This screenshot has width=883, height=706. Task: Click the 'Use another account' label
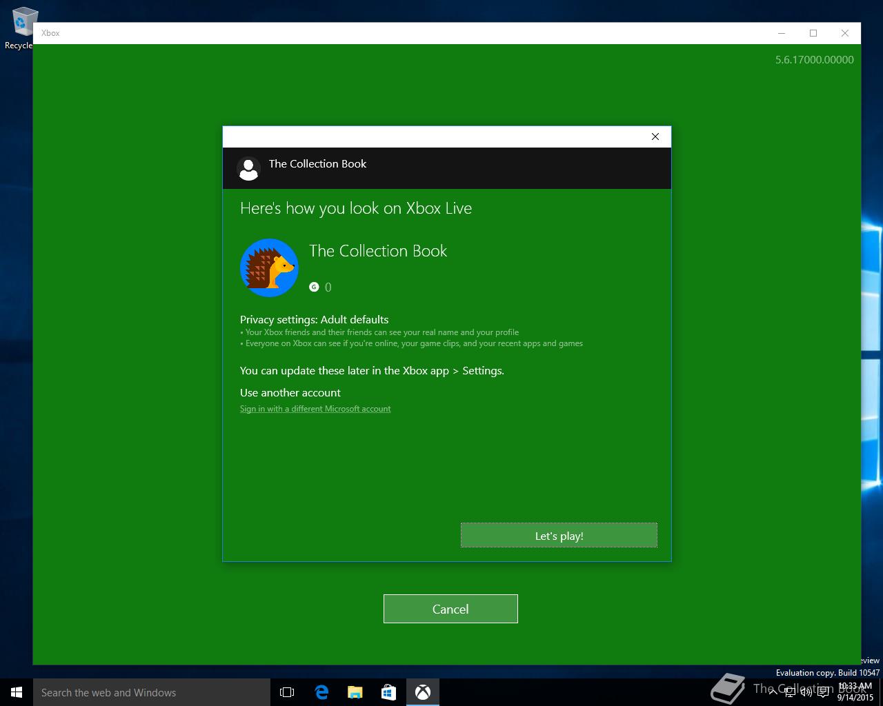click(x=290, y=392)
